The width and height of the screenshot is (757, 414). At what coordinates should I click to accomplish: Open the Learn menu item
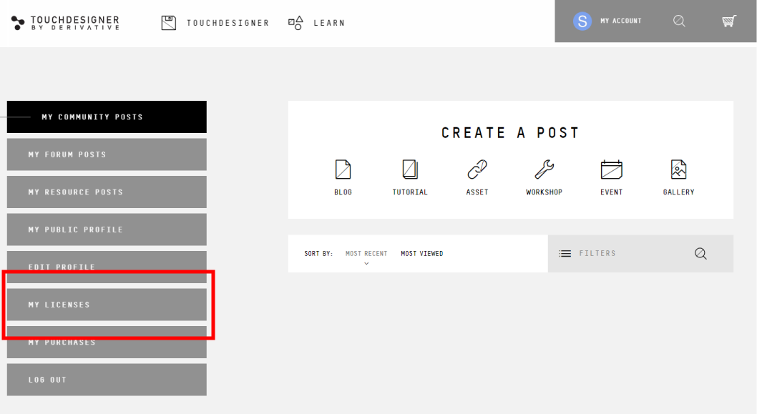click(x=317, y=23)
